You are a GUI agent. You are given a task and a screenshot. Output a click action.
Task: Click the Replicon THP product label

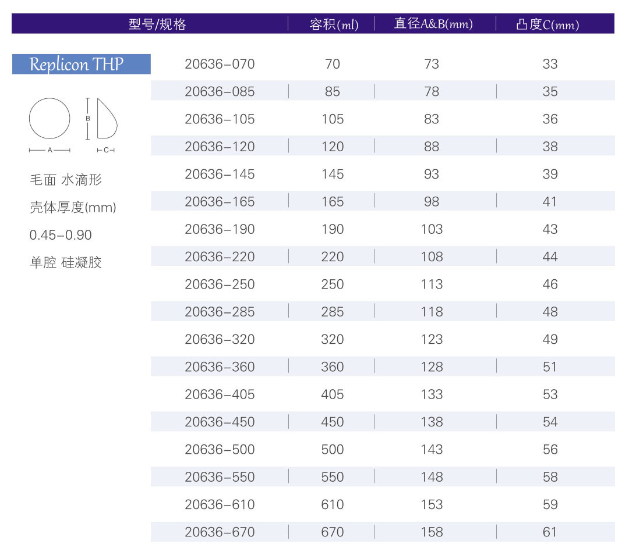(82, 64)
